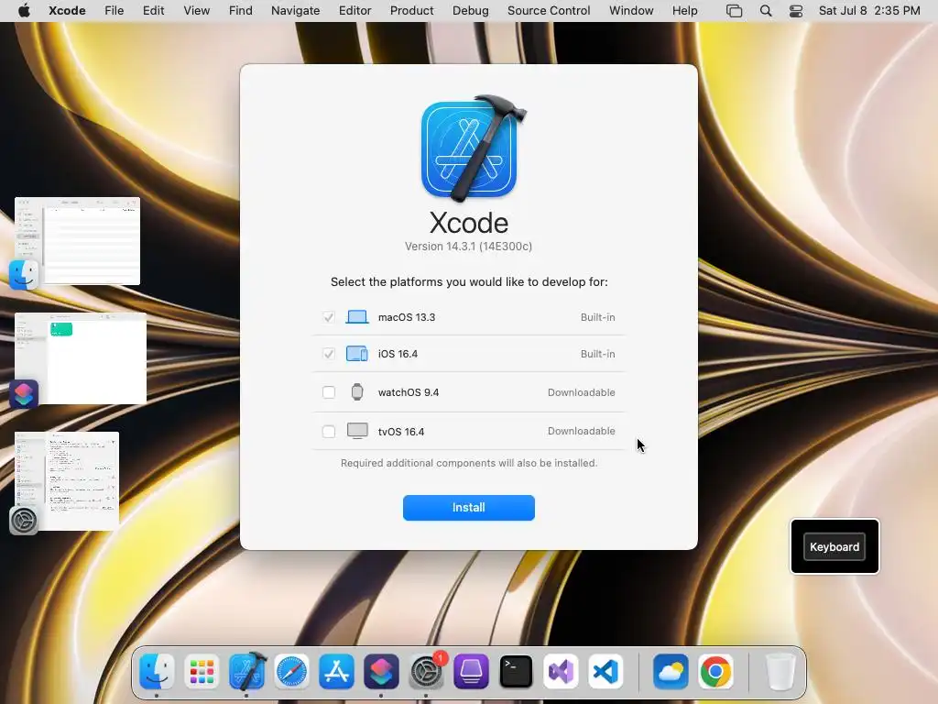Open the Debug menu
This screenshot has width=938, height=704.
tap(470, 10)
